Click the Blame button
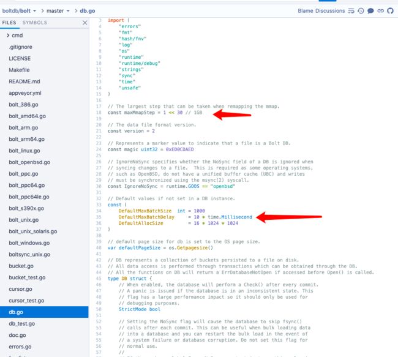This screenshot has height=357, width=398. tap(306, 11)
